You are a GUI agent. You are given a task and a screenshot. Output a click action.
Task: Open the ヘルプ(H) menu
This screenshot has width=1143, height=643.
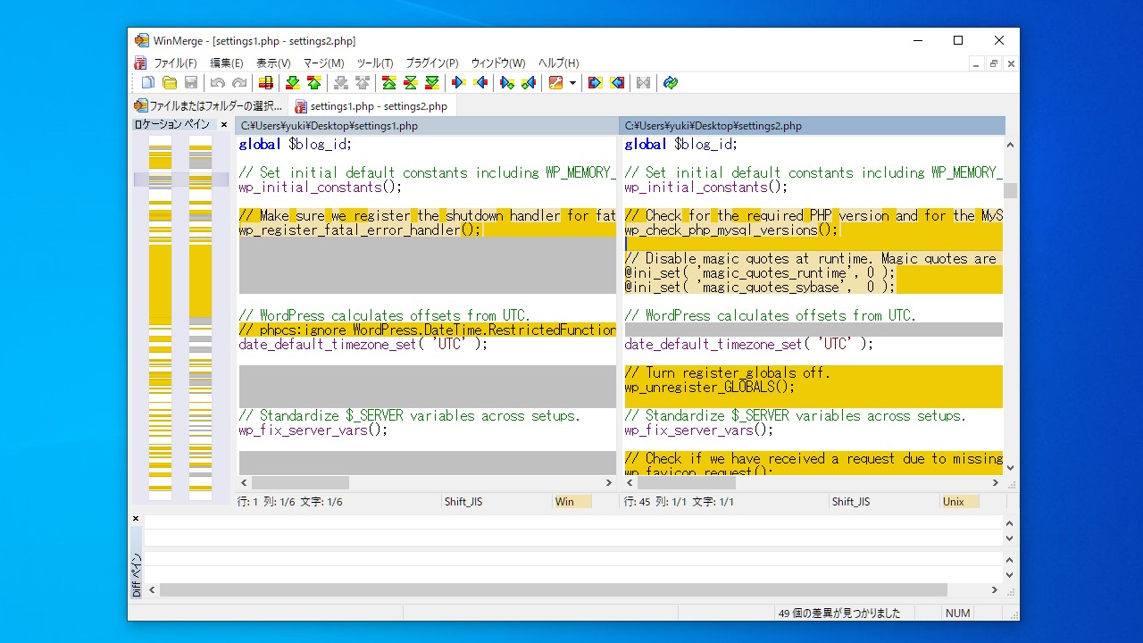click(558, 63)
